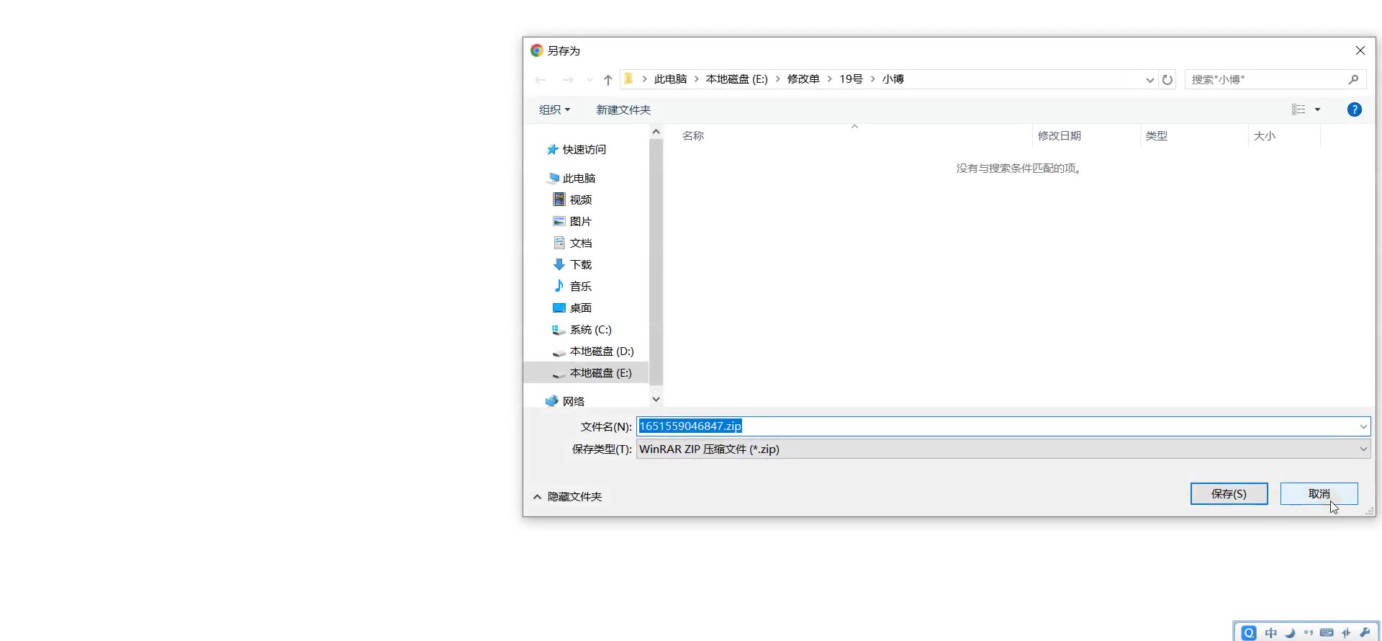This screenshot has height=641, width=1382.
Task: Toggle the half-moon width icon
Action: coord(1290,632)
